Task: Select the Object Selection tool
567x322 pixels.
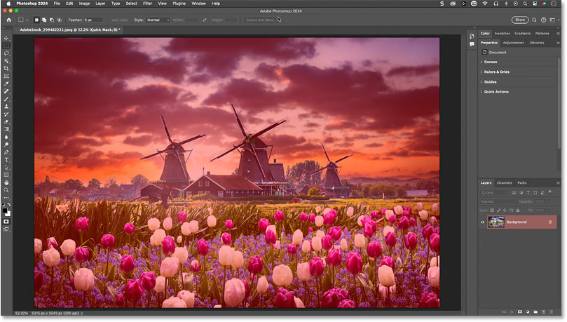Action: pyautogui.click(x=6, y=61)
